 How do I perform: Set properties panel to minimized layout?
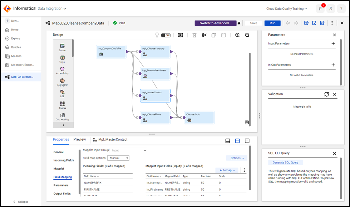click(228, 141)
